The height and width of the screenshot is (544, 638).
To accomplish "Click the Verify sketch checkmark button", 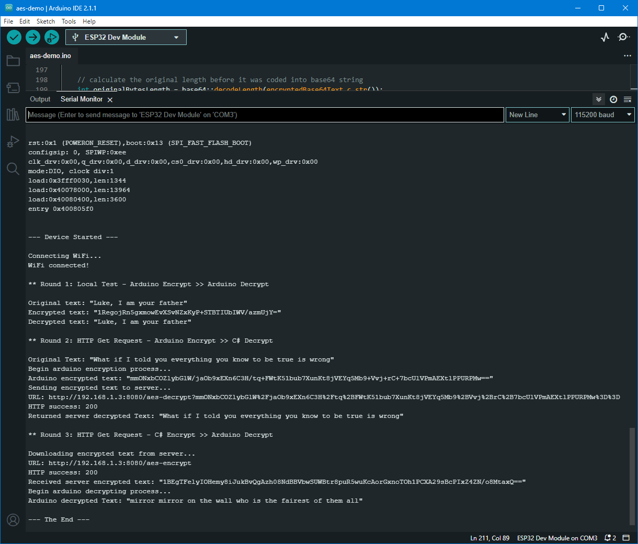I will [14, 37].
